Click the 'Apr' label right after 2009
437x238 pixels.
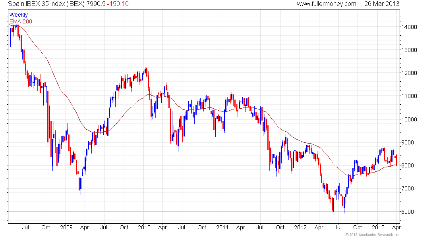(x=85, y=227)
